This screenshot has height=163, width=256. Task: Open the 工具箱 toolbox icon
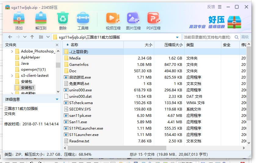(83, 18)
